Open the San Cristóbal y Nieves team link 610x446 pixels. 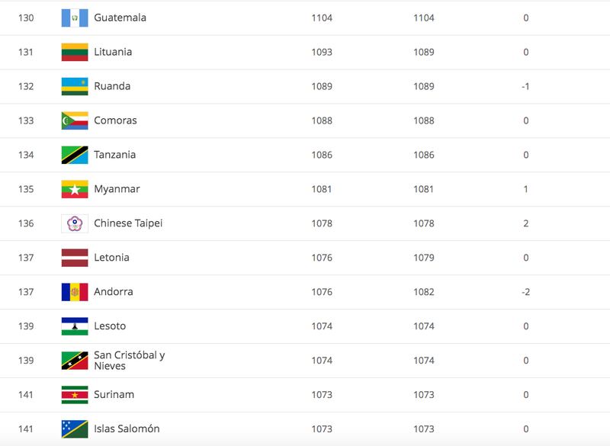pyautogui.click(x=130, y=361)
